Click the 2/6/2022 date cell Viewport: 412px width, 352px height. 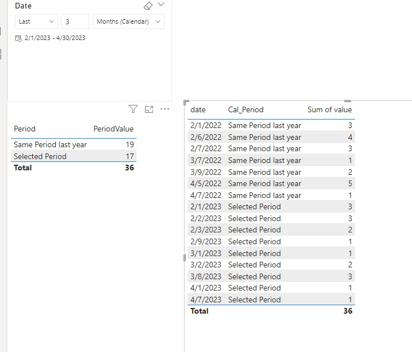pyautogui.click(x=206, y=137)
